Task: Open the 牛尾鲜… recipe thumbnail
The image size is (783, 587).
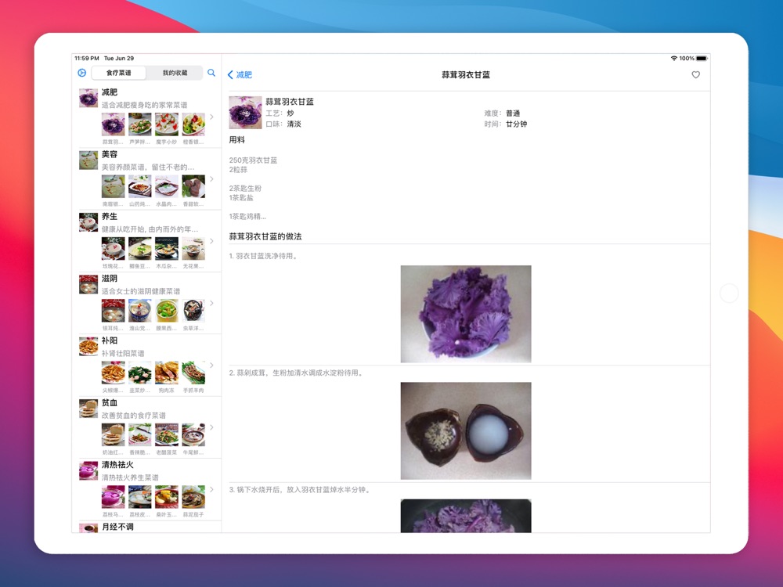Action: point(193,435)
